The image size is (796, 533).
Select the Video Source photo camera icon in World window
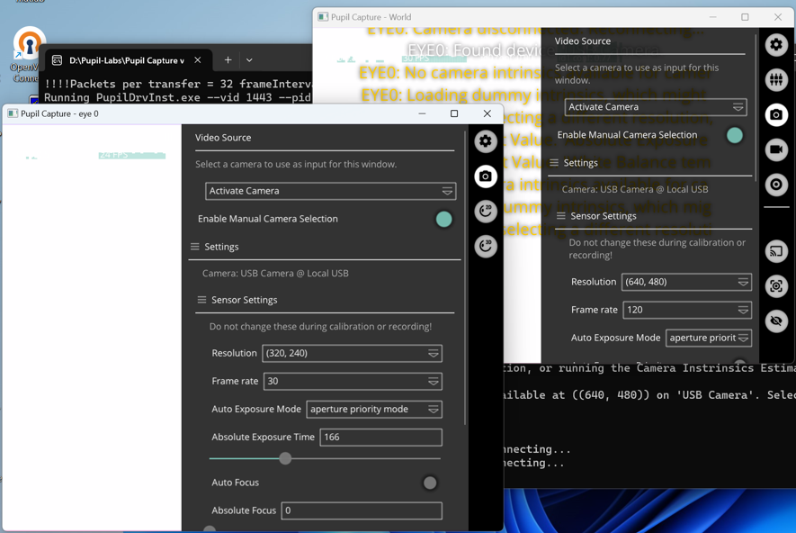pyautogui.click(x=776, y=115)
